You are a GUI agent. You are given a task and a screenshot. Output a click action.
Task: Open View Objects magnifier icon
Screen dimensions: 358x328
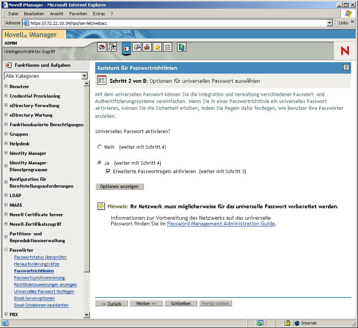pyautogui.click(x=137, y=47)
